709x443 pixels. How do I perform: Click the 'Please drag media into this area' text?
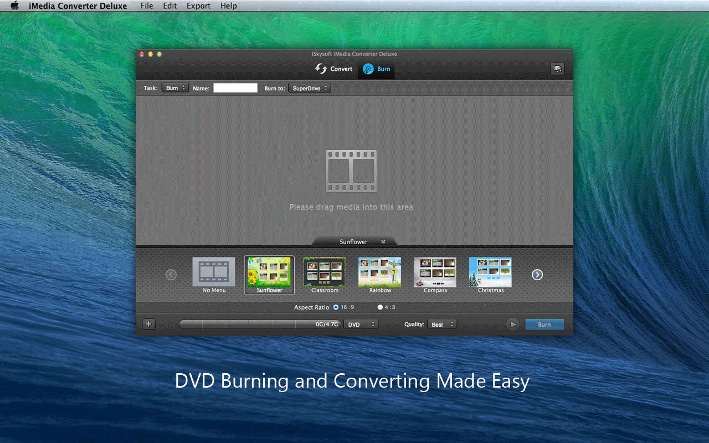pyautogui.click(x=351, y=207)
